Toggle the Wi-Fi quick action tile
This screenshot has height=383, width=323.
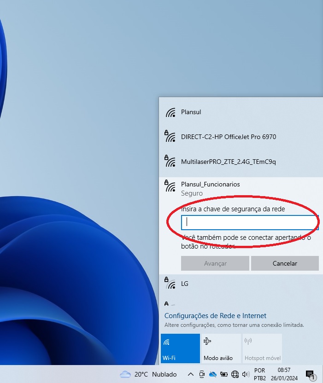180,348
